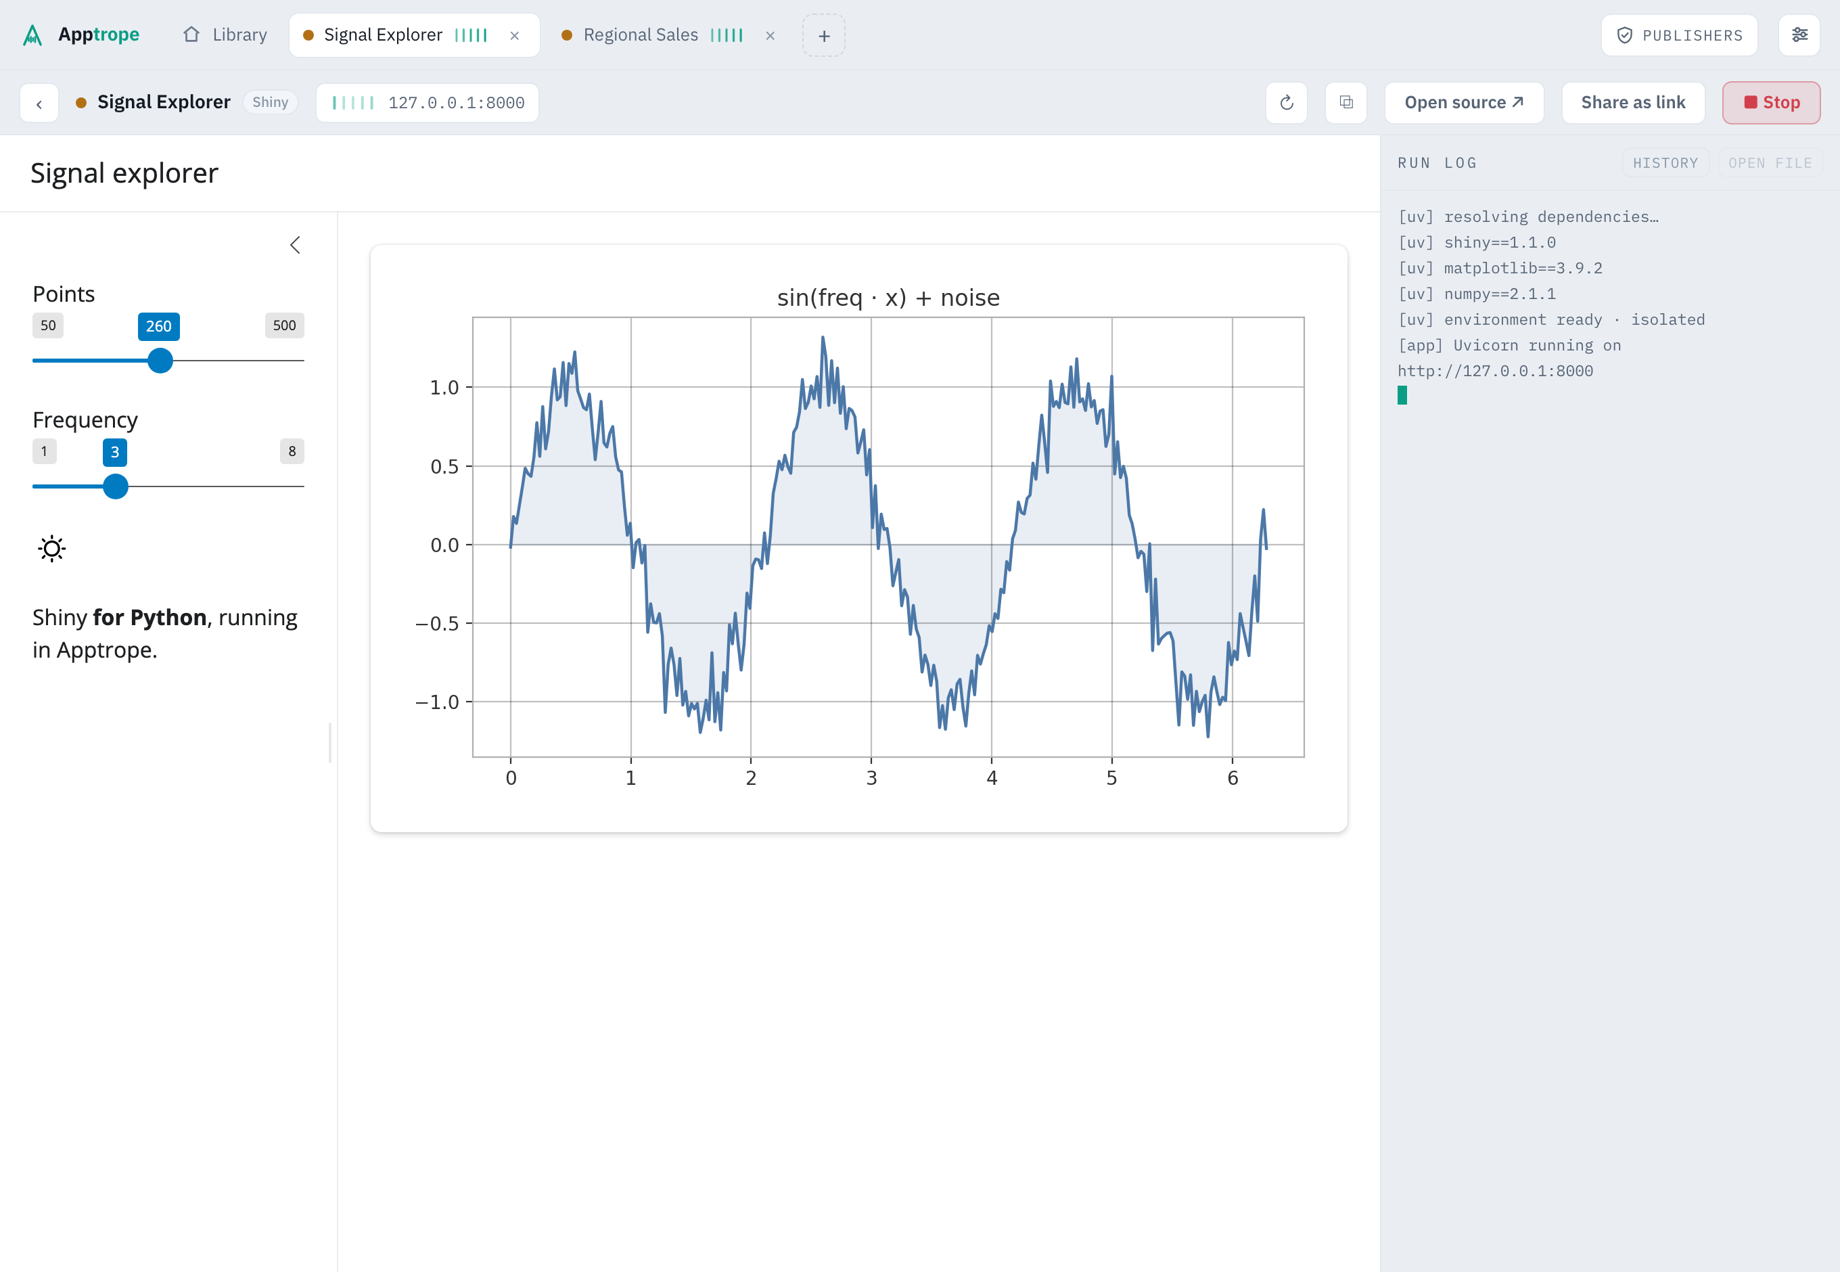
Task: Click the Signal Explorer toolbar title
Action: (163, 102)
